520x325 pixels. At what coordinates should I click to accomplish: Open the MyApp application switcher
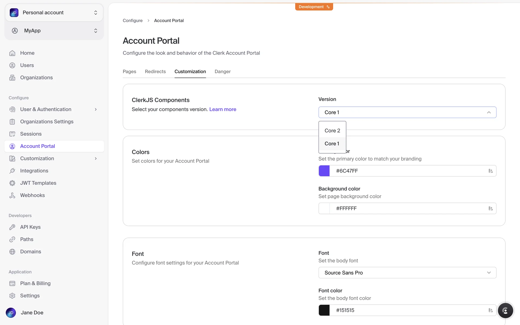point(54,31)
